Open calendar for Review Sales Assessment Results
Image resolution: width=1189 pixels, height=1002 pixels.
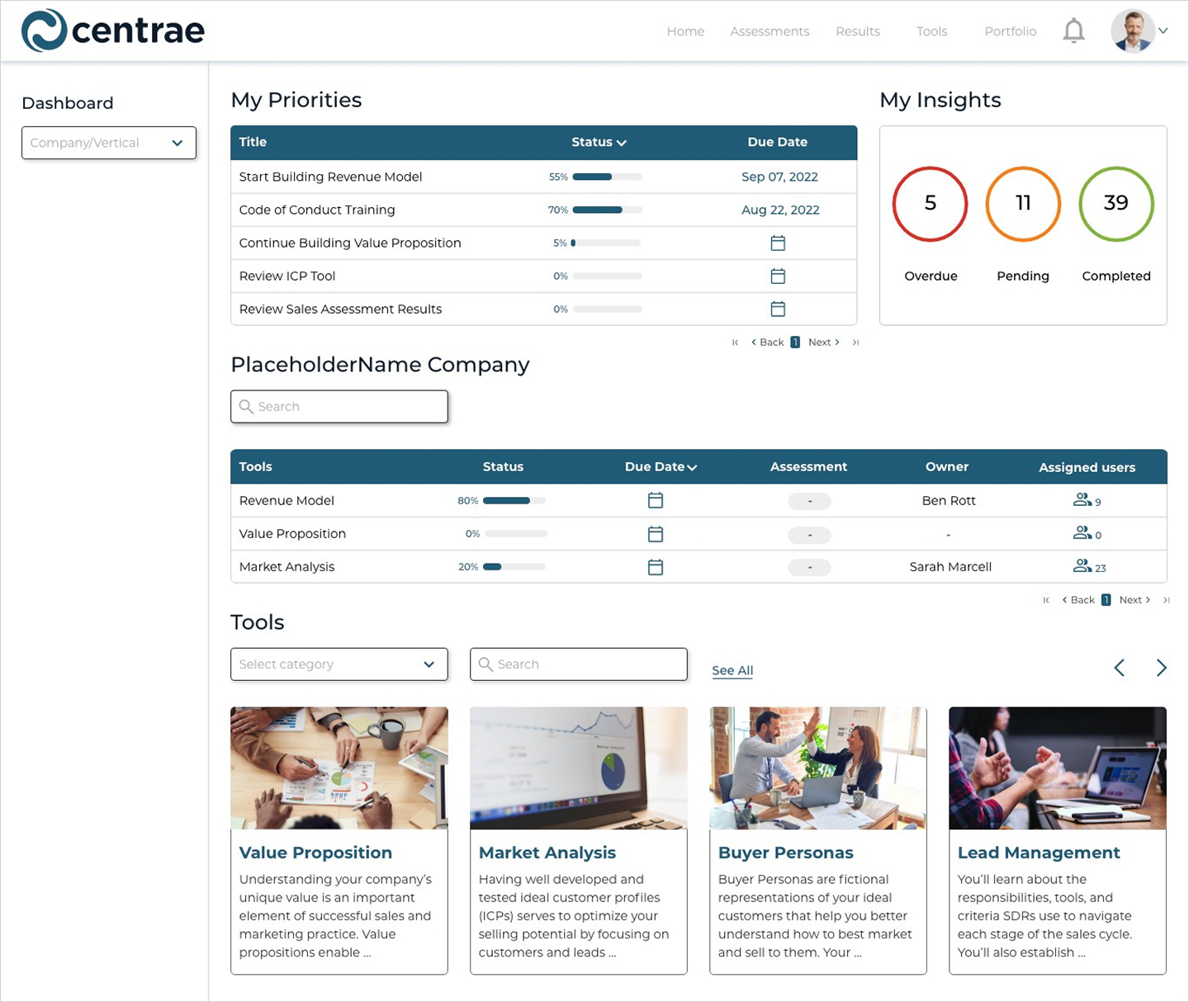click(x=778, y=309)
